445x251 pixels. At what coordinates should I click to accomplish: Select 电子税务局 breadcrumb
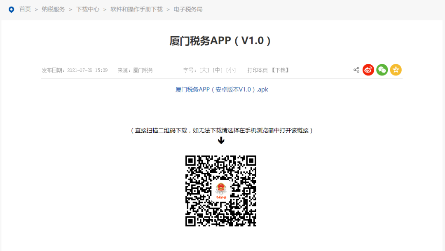(x=188, y=9)
